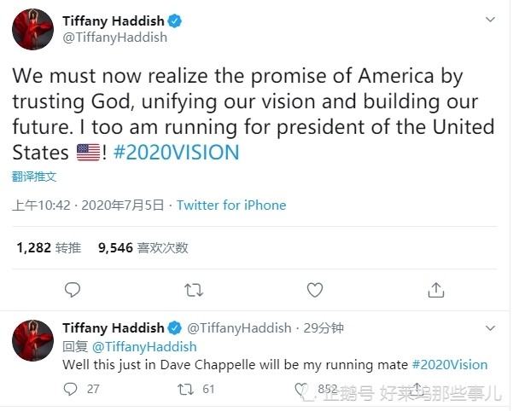
Task: Like the main tweet
Action: (x=314, y=290)
